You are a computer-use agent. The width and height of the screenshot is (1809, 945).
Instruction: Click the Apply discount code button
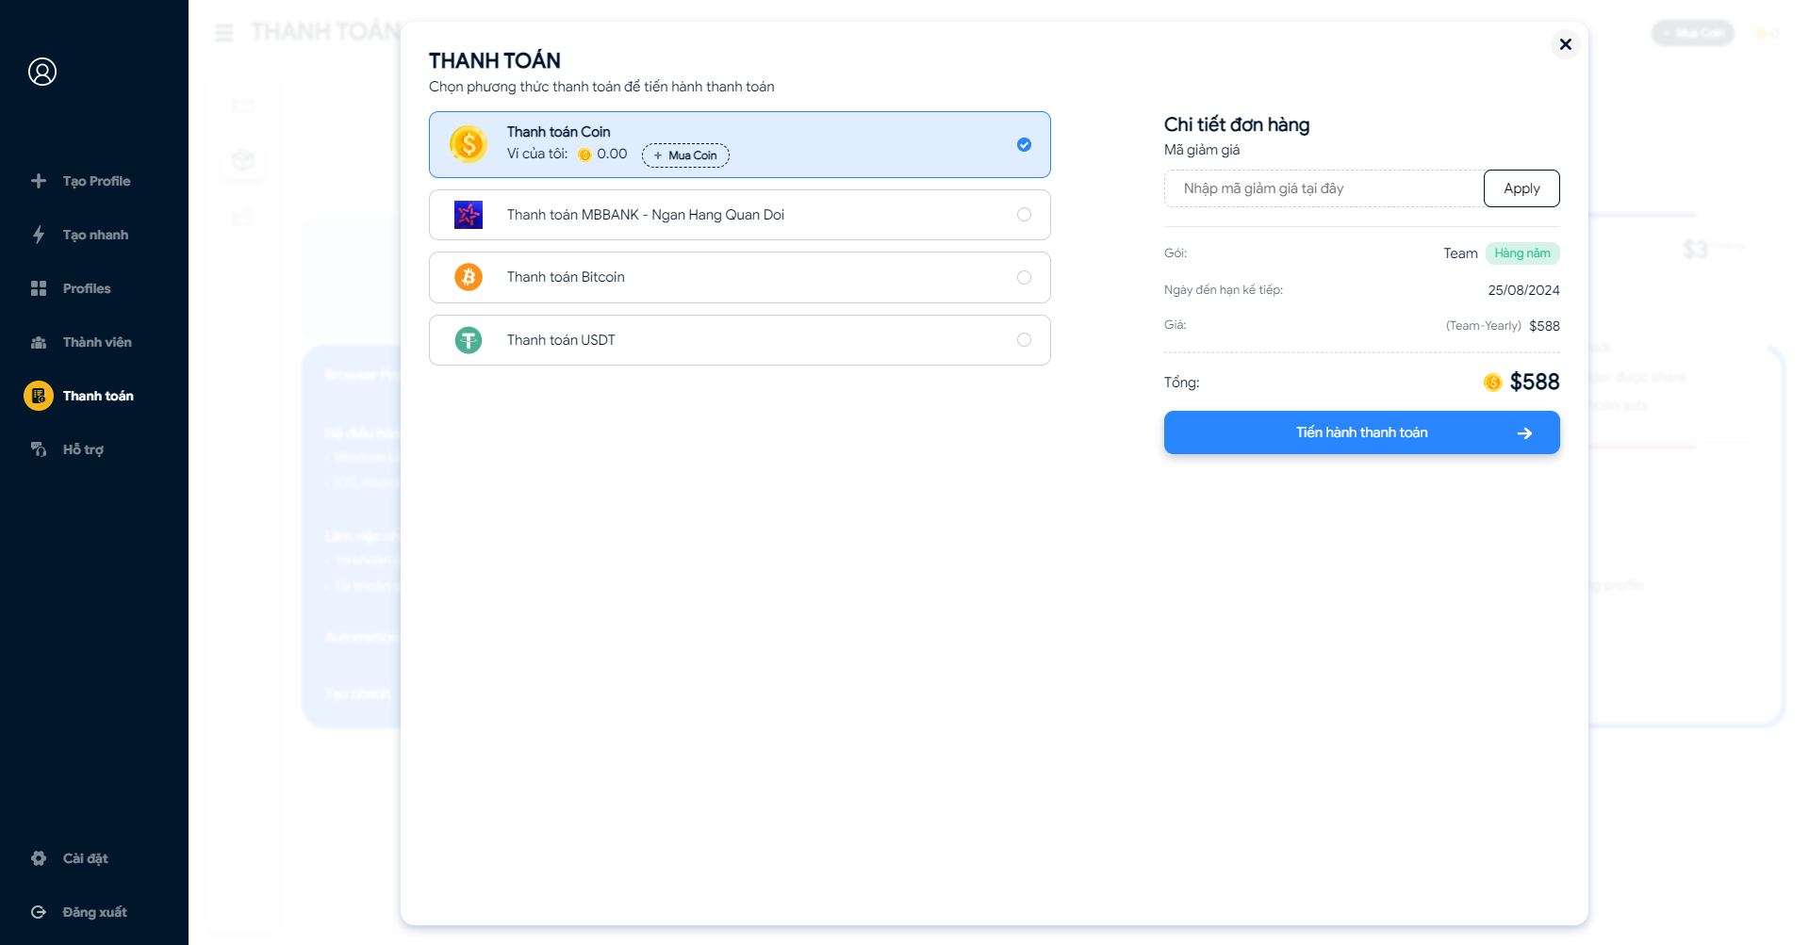[x=1521, y=188]
